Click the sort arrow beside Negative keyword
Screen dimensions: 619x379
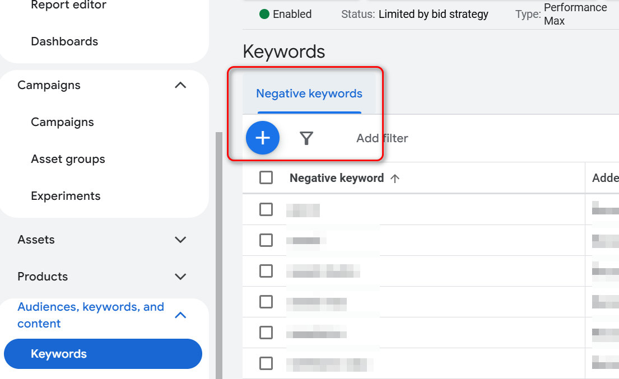395,179
